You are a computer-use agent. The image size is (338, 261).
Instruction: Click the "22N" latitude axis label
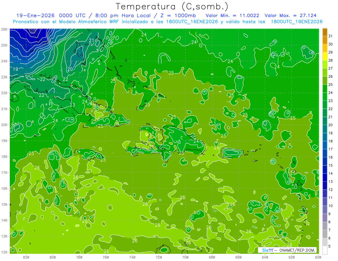(4, 93)
